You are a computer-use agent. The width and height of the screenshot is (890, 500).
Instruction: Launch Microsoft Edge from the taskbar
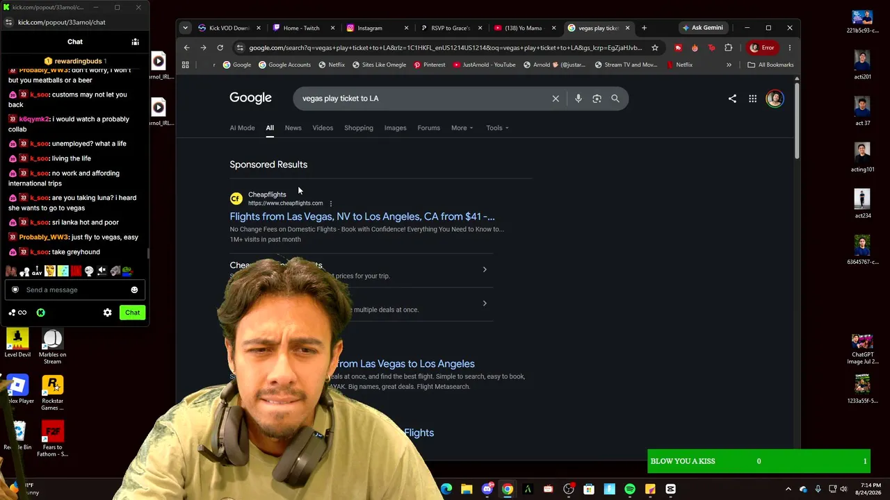click(446, 490)
